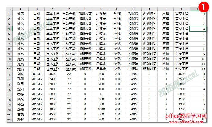Click net pay cell 1855
This screenshot has height=127, width=212.
point(182,84)
